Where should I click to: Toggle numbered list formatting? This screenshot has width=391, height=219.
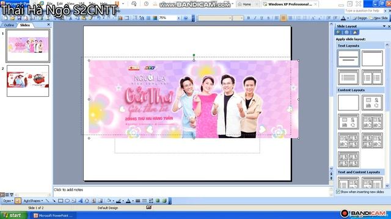click(299, 18)
